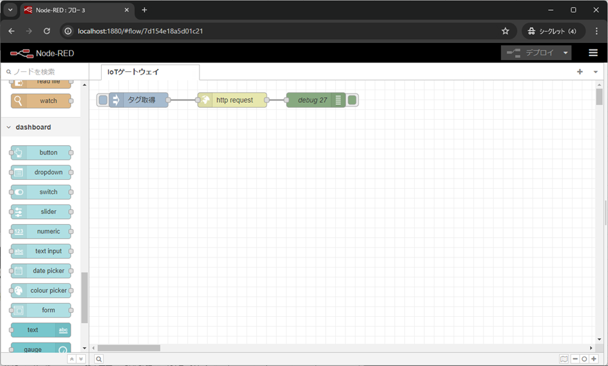Expand all palette categories
This screenshot has width=608, height=366.
click(81, 359)
